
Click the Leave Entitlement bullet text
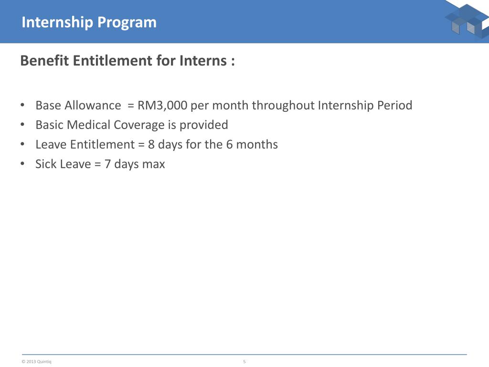[157, 144]
